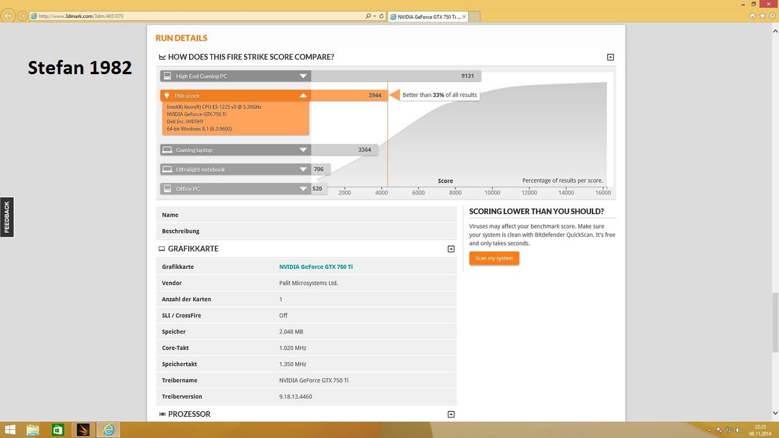Collapse the Fire Strike score comparison section
Image resolution: width=779 pixels, height=438 pixels.
tap(610, 57)
